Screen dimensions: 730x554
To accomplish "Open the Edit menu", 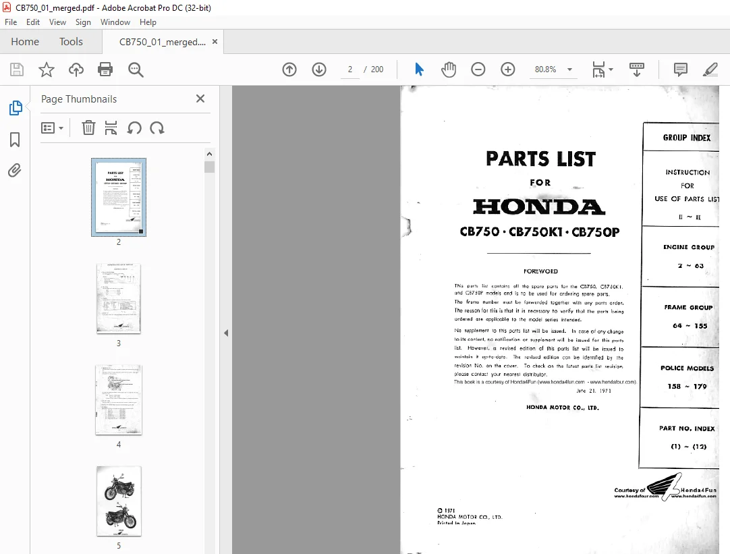I will [33, 22].
